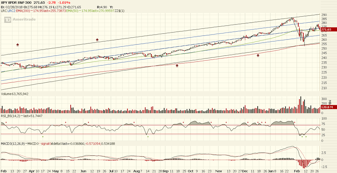The image size is (337, 173).
Task: Click the leftmost dark red arrow marker on the price chart
Action: tap(18, 45)
